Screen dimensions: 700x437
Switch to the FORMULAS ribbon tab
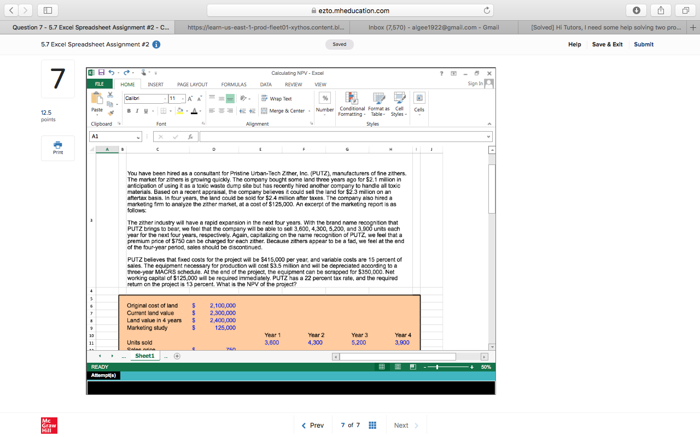(234, 84)
